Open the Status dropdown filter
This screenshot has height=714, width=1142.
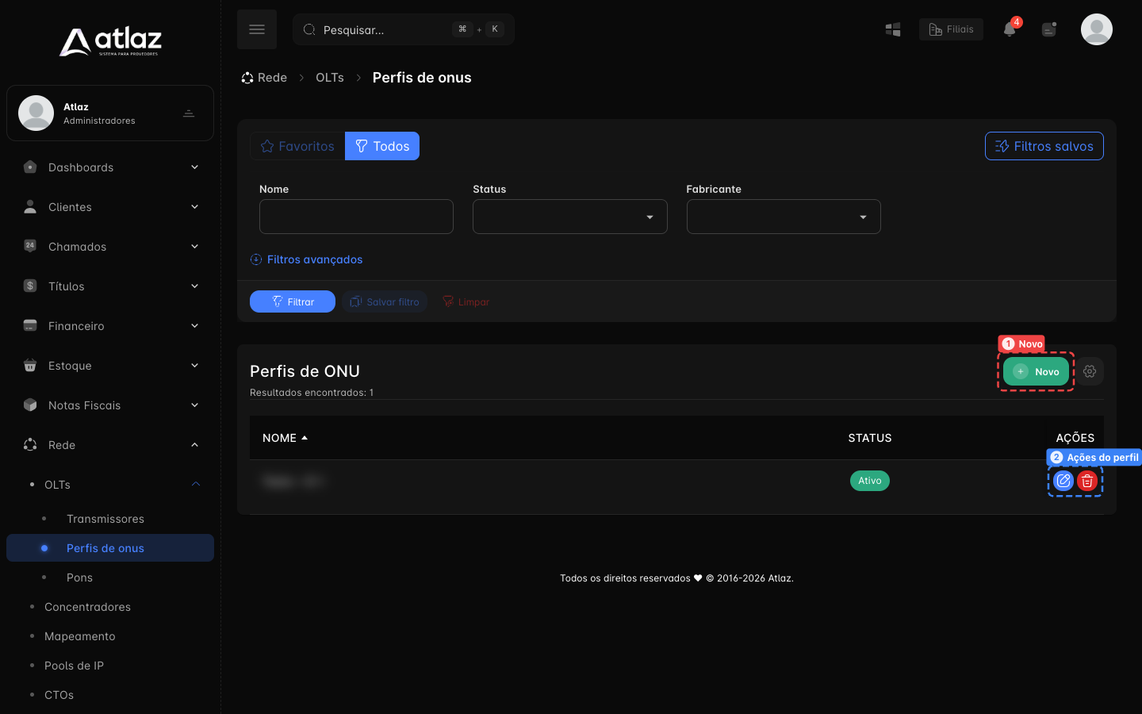569,217
